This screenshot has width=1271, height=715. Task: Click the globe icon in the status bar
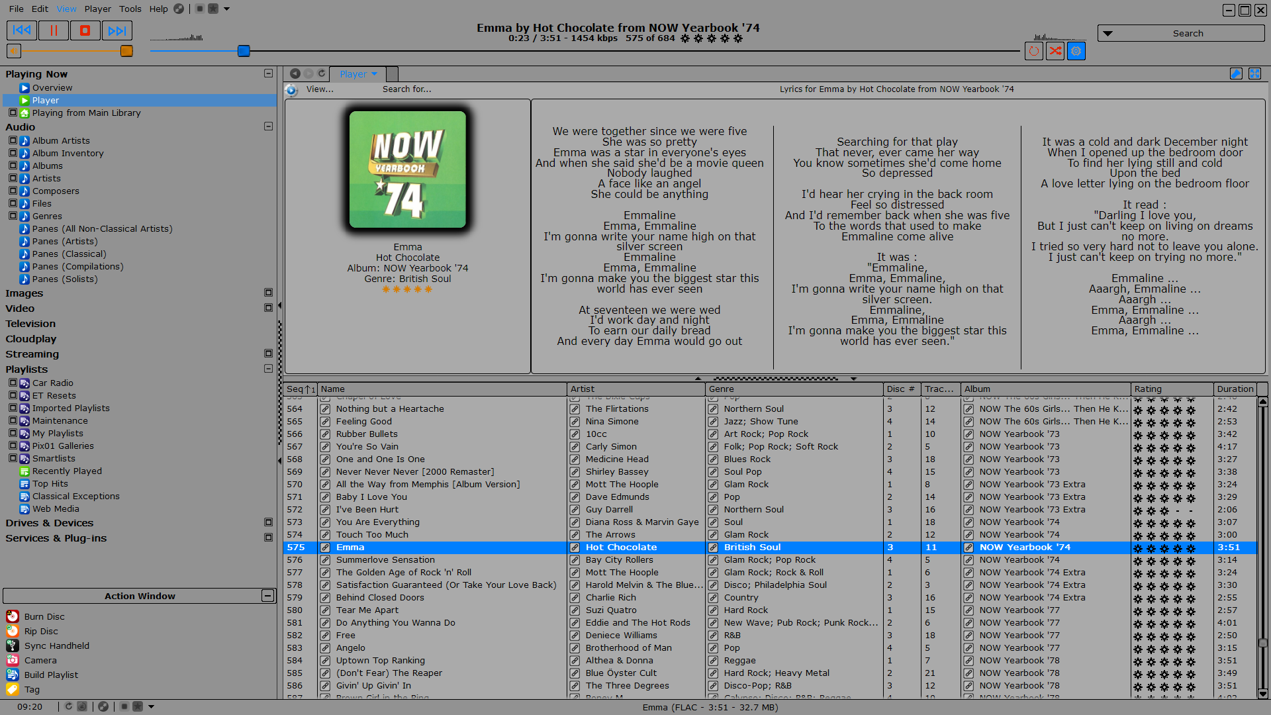click(x=103, y=706)
